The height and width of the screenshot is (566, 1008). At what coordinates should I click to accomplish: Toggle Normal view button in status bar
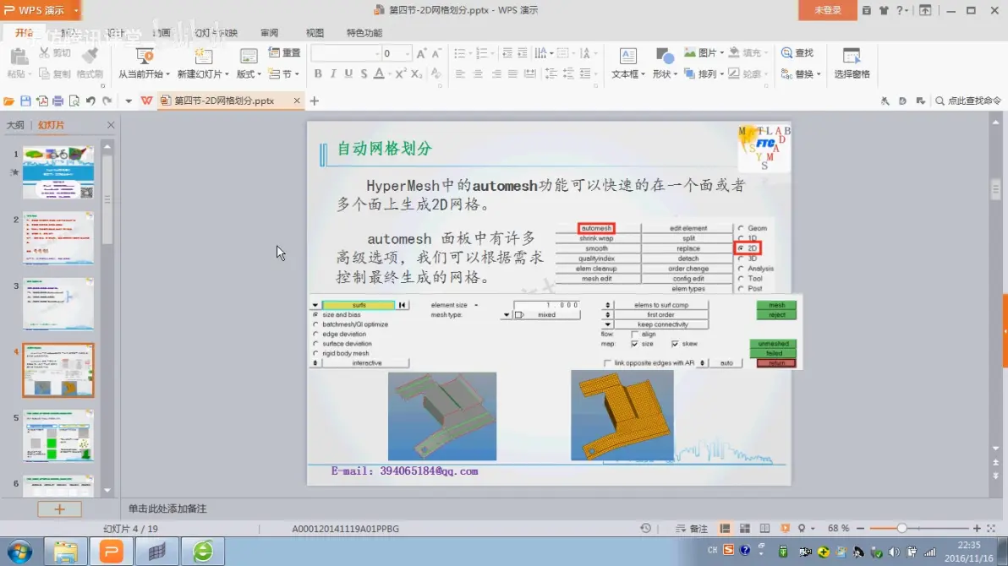click(x=725, y=528)
